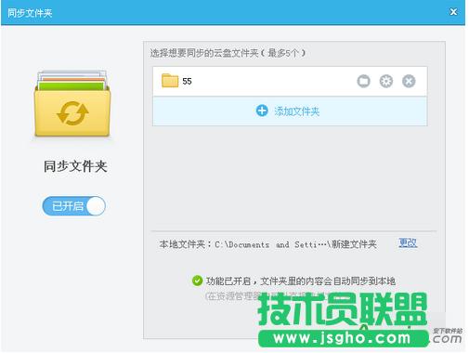The width and height of the screenshot is (469, 353).
Task: Click the 同步文件夹 title bar text
Action: coord(30,13)
